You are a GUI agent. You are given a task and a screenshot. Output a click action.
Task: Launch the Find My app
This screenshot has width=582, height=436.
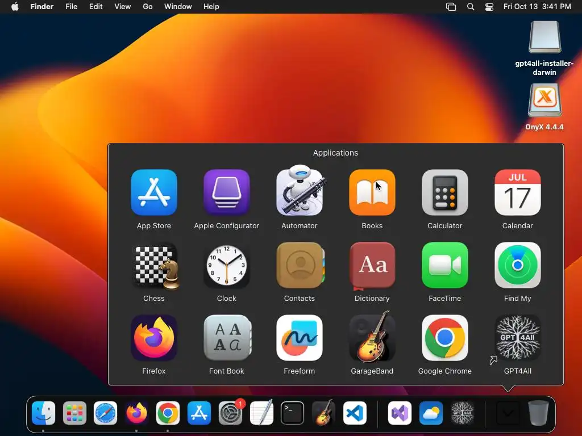517,265
